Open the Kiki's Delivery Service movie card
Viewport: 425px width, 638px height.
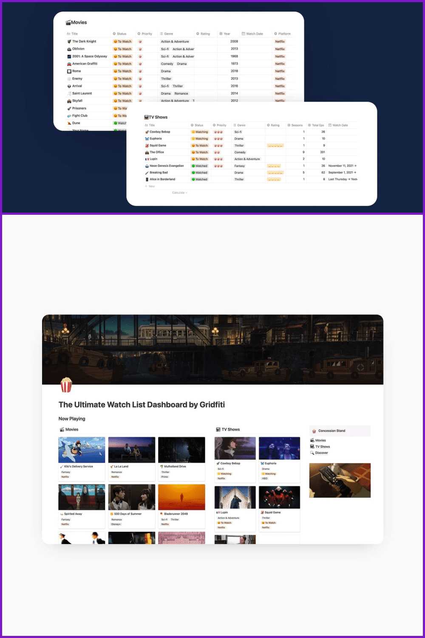point(82,459)
